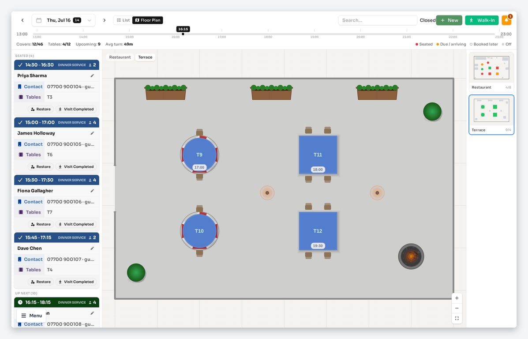Click the 16:15 timeline marker
Viewport: 528px width, 339px height.
(x=183, y=29)
